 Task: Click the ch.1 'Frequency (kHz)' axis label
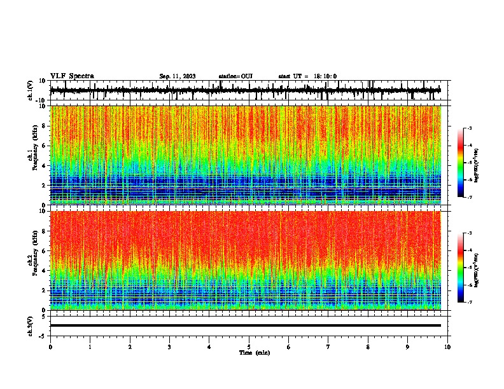(x=35, y=148)
